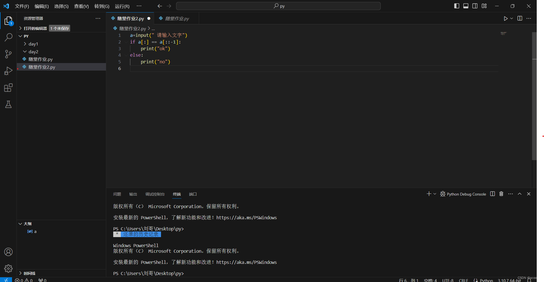The width and height of the screenshot is (544, 282).
Task: Run the Python file from editor toolbar
Action: coord(505,18)
